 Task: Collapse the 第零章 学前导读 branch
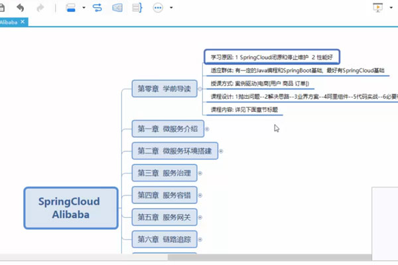point(200,89)
